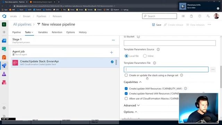Browse for template parameters file ellipsis

point(213,69)
